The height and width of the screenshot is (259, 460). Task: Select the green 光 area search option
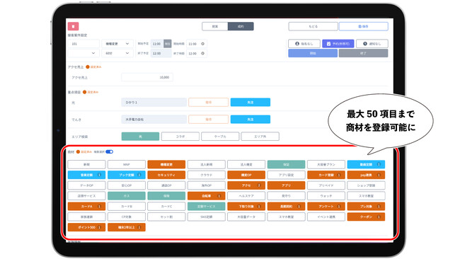pos(140,137)
